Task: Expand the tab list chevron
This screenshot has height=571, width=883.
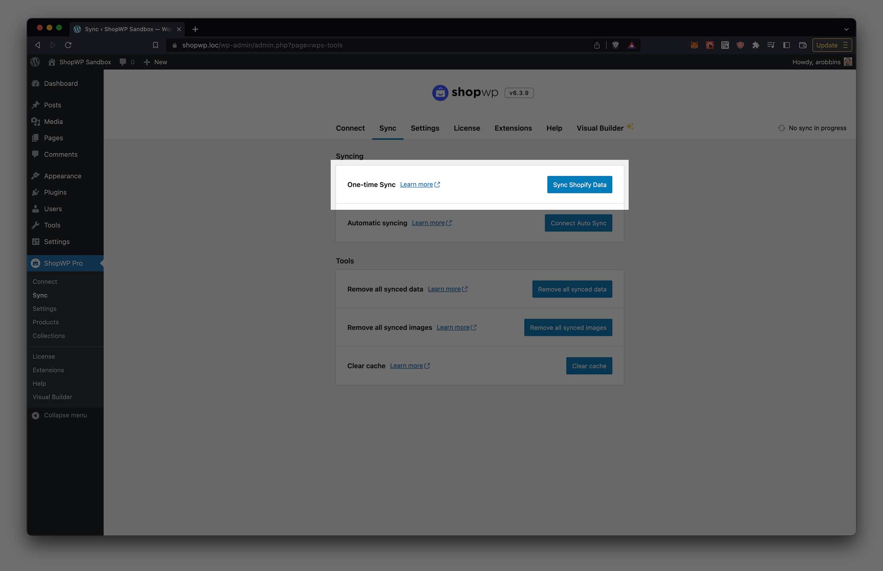Action: tap(846, 29)
